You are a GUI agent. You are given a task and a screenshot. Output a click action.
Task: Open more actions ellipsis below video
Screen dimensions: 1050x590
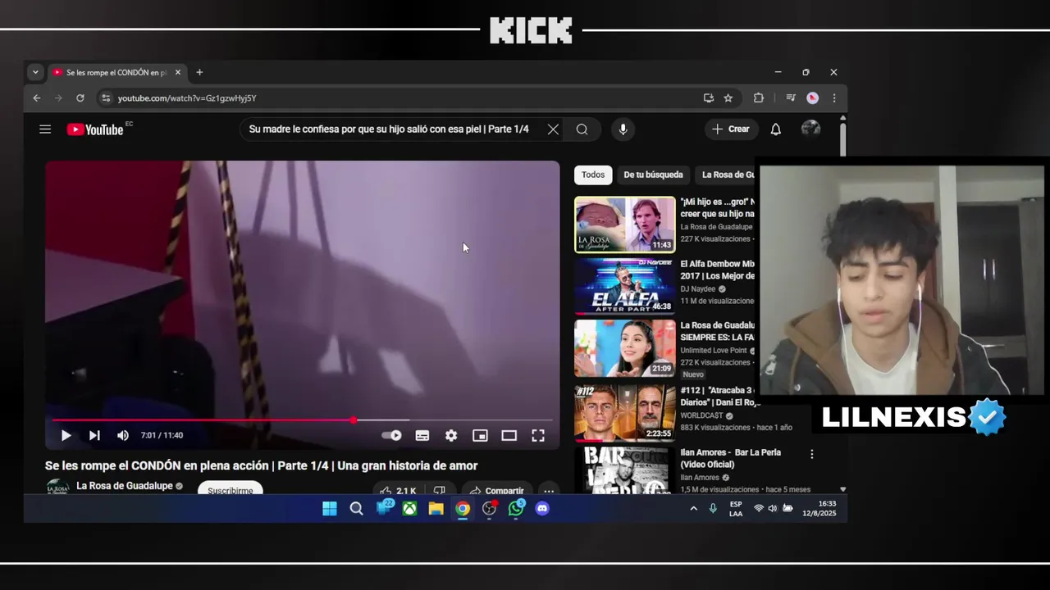(x=549, y=491)
